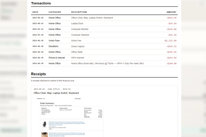Click the 'WFH Internet' description
The width and height of the screenshot is (206, 137).
point(78,58)
